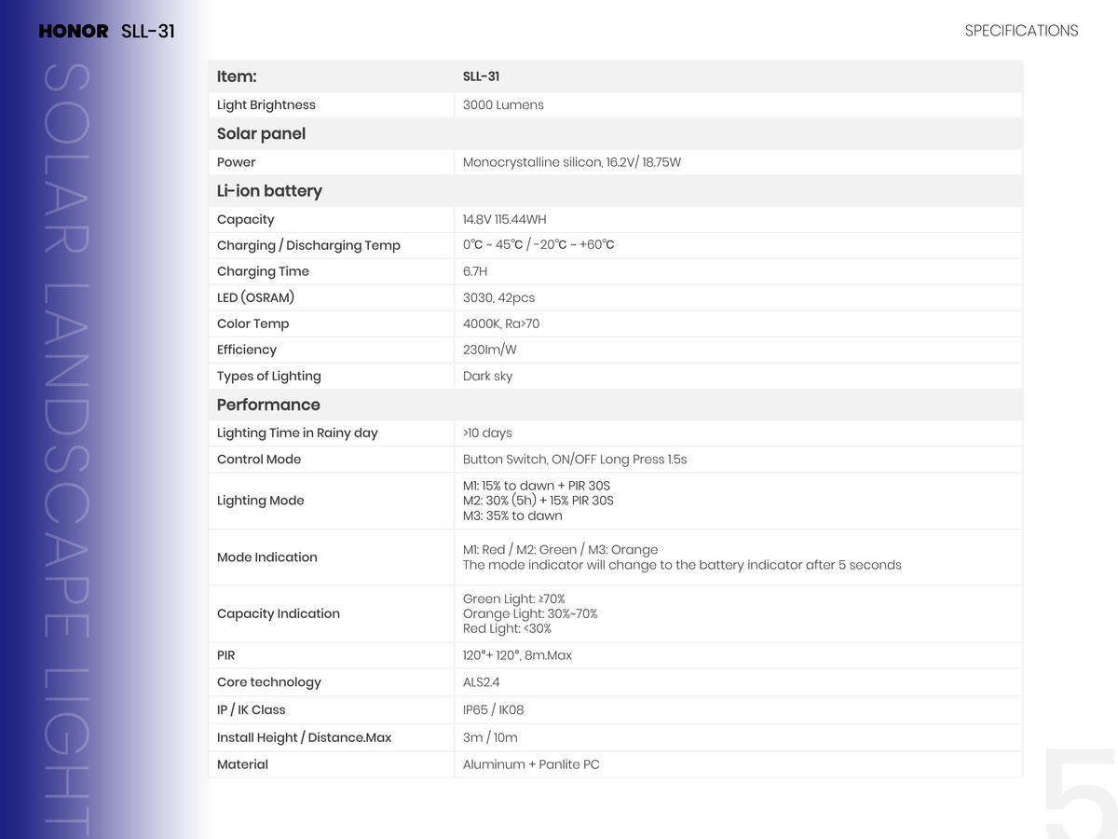Select the "Monocrystalline silicon, 16.2V/ 18.75W" value
Screen dimensions: 1118x839
pyautogui.click(x=572, y=162)
